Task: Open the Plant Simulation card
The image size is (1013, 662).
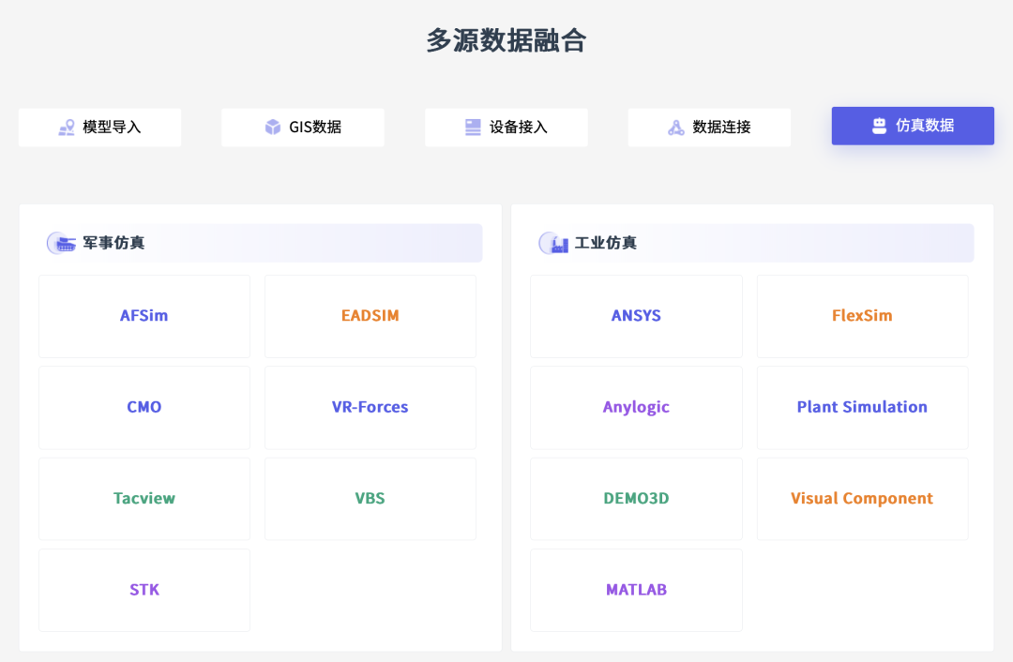Action: pyautogui.click(x=863, y=408)
